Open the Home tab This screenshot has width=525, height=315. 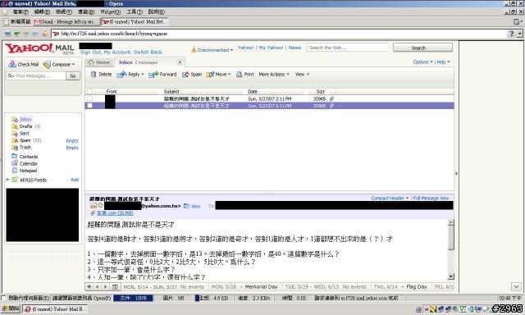[x=99, y=62]
